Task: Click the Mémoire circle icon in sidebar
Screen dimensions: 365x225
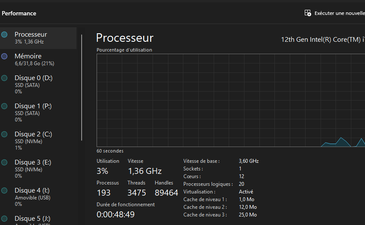Action: 4,56
